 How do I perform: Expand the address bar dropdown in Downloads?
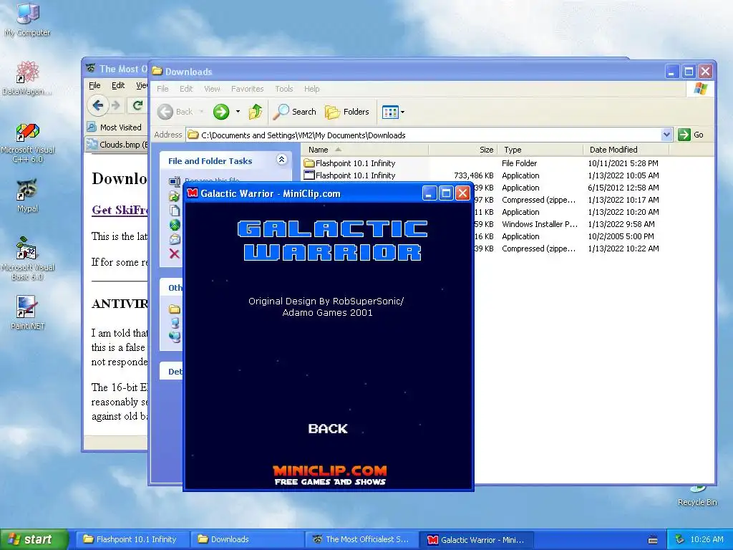click(666, 135)
